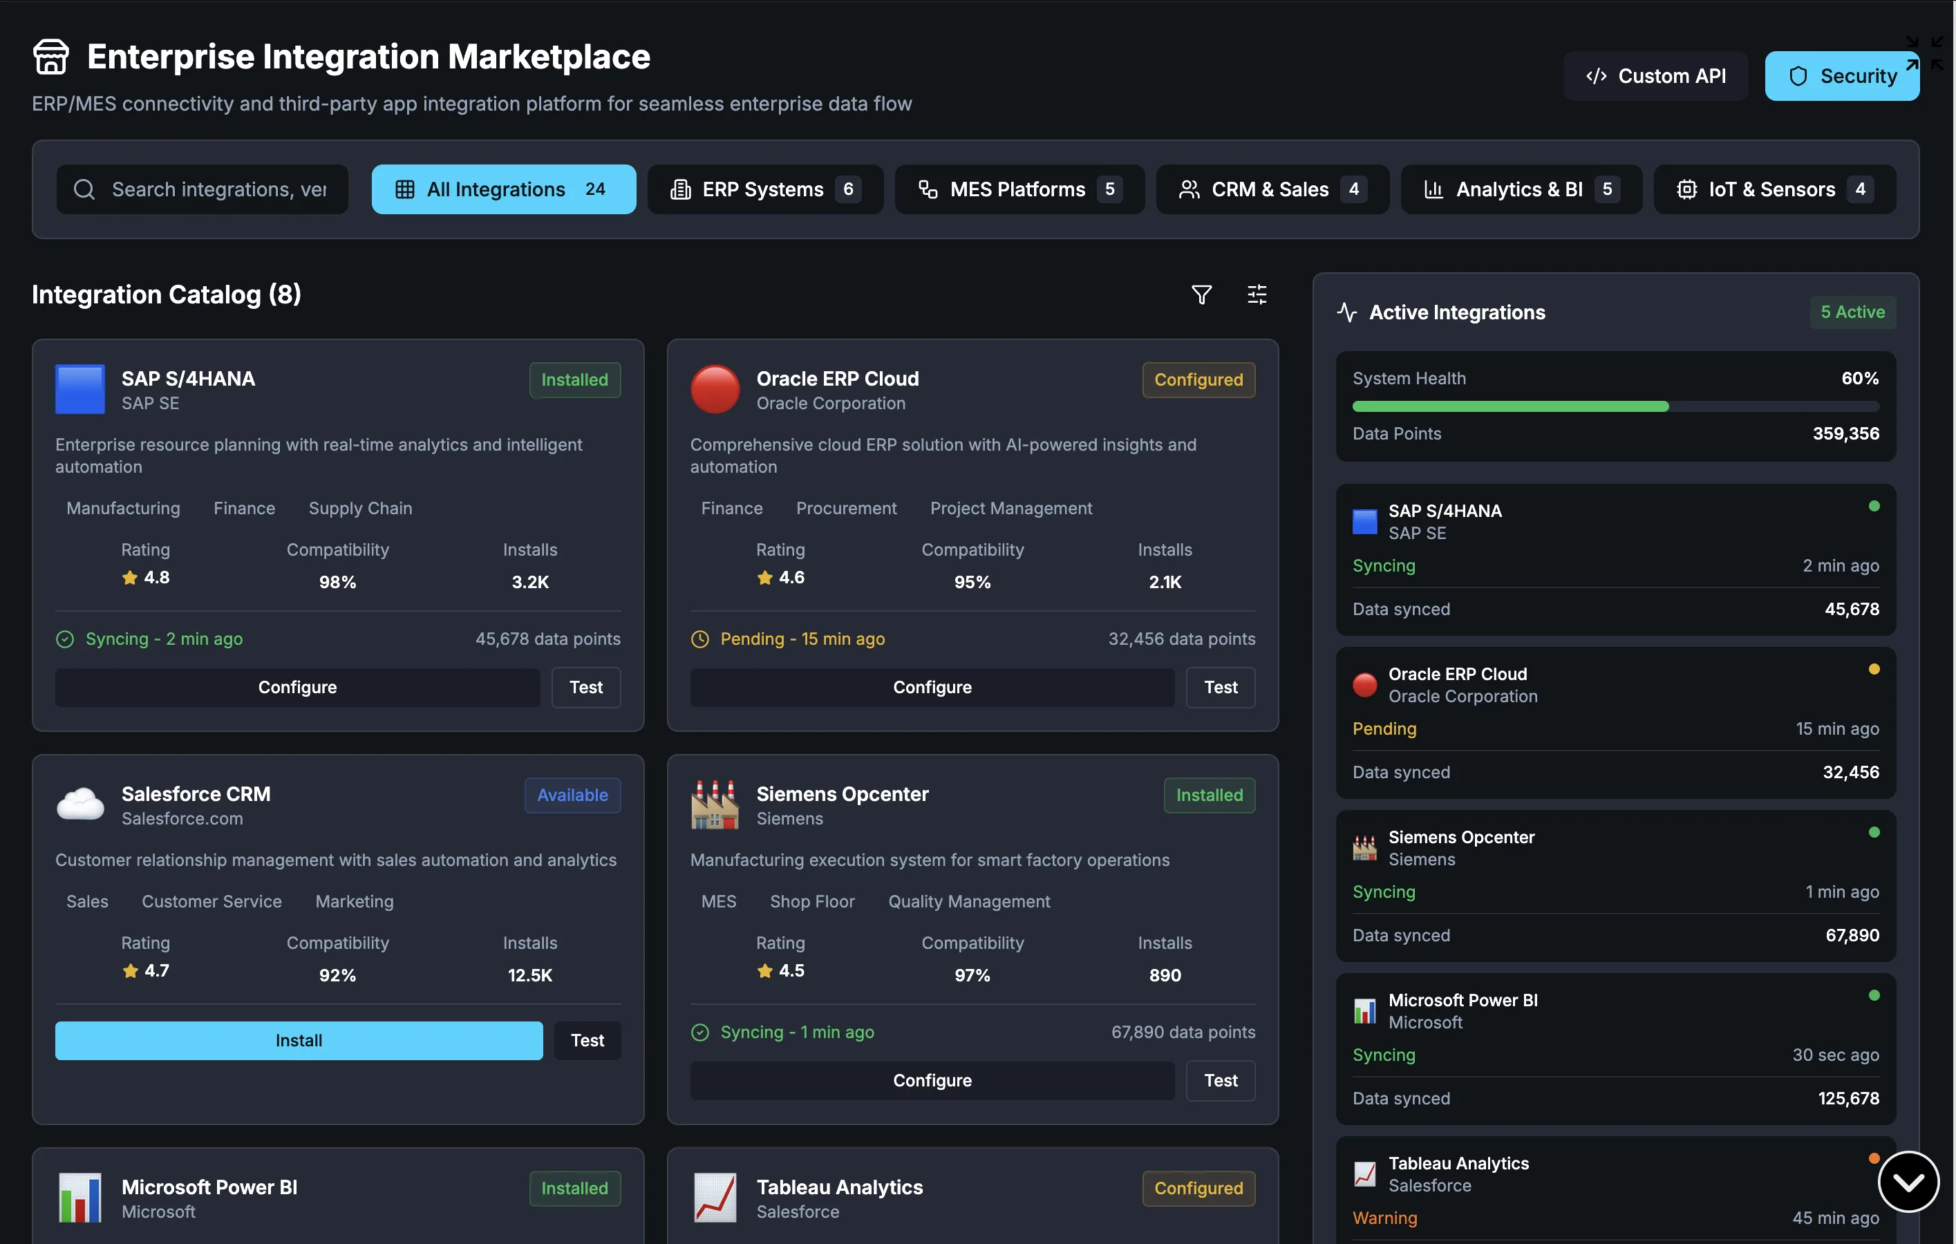
Task: Click the Shop Floor tag on Siemens Opcenter
Action: tap(812, 901)
